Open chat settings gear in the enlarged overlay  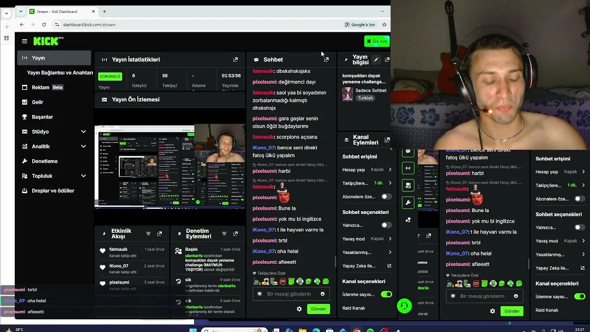(492, 311)
